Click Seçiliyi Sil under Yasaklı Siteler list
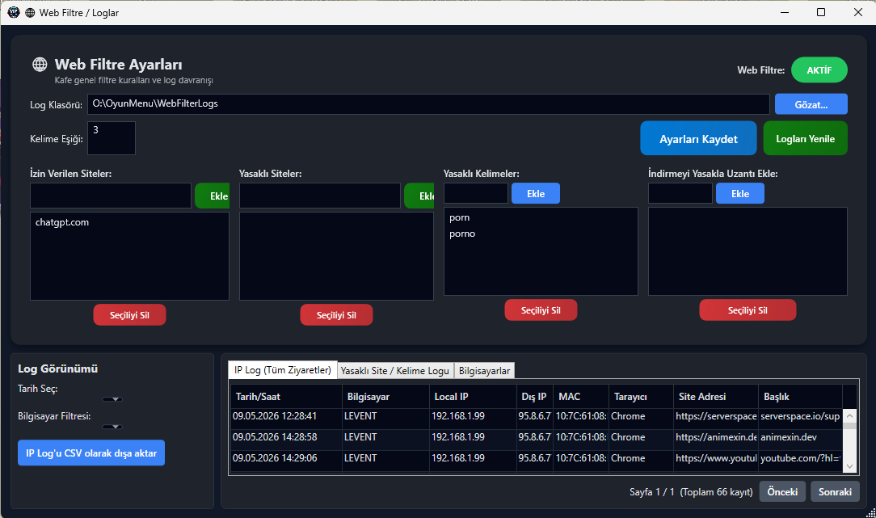The width and height of the screenshot is (876, 518). click(x=336, y=314)
